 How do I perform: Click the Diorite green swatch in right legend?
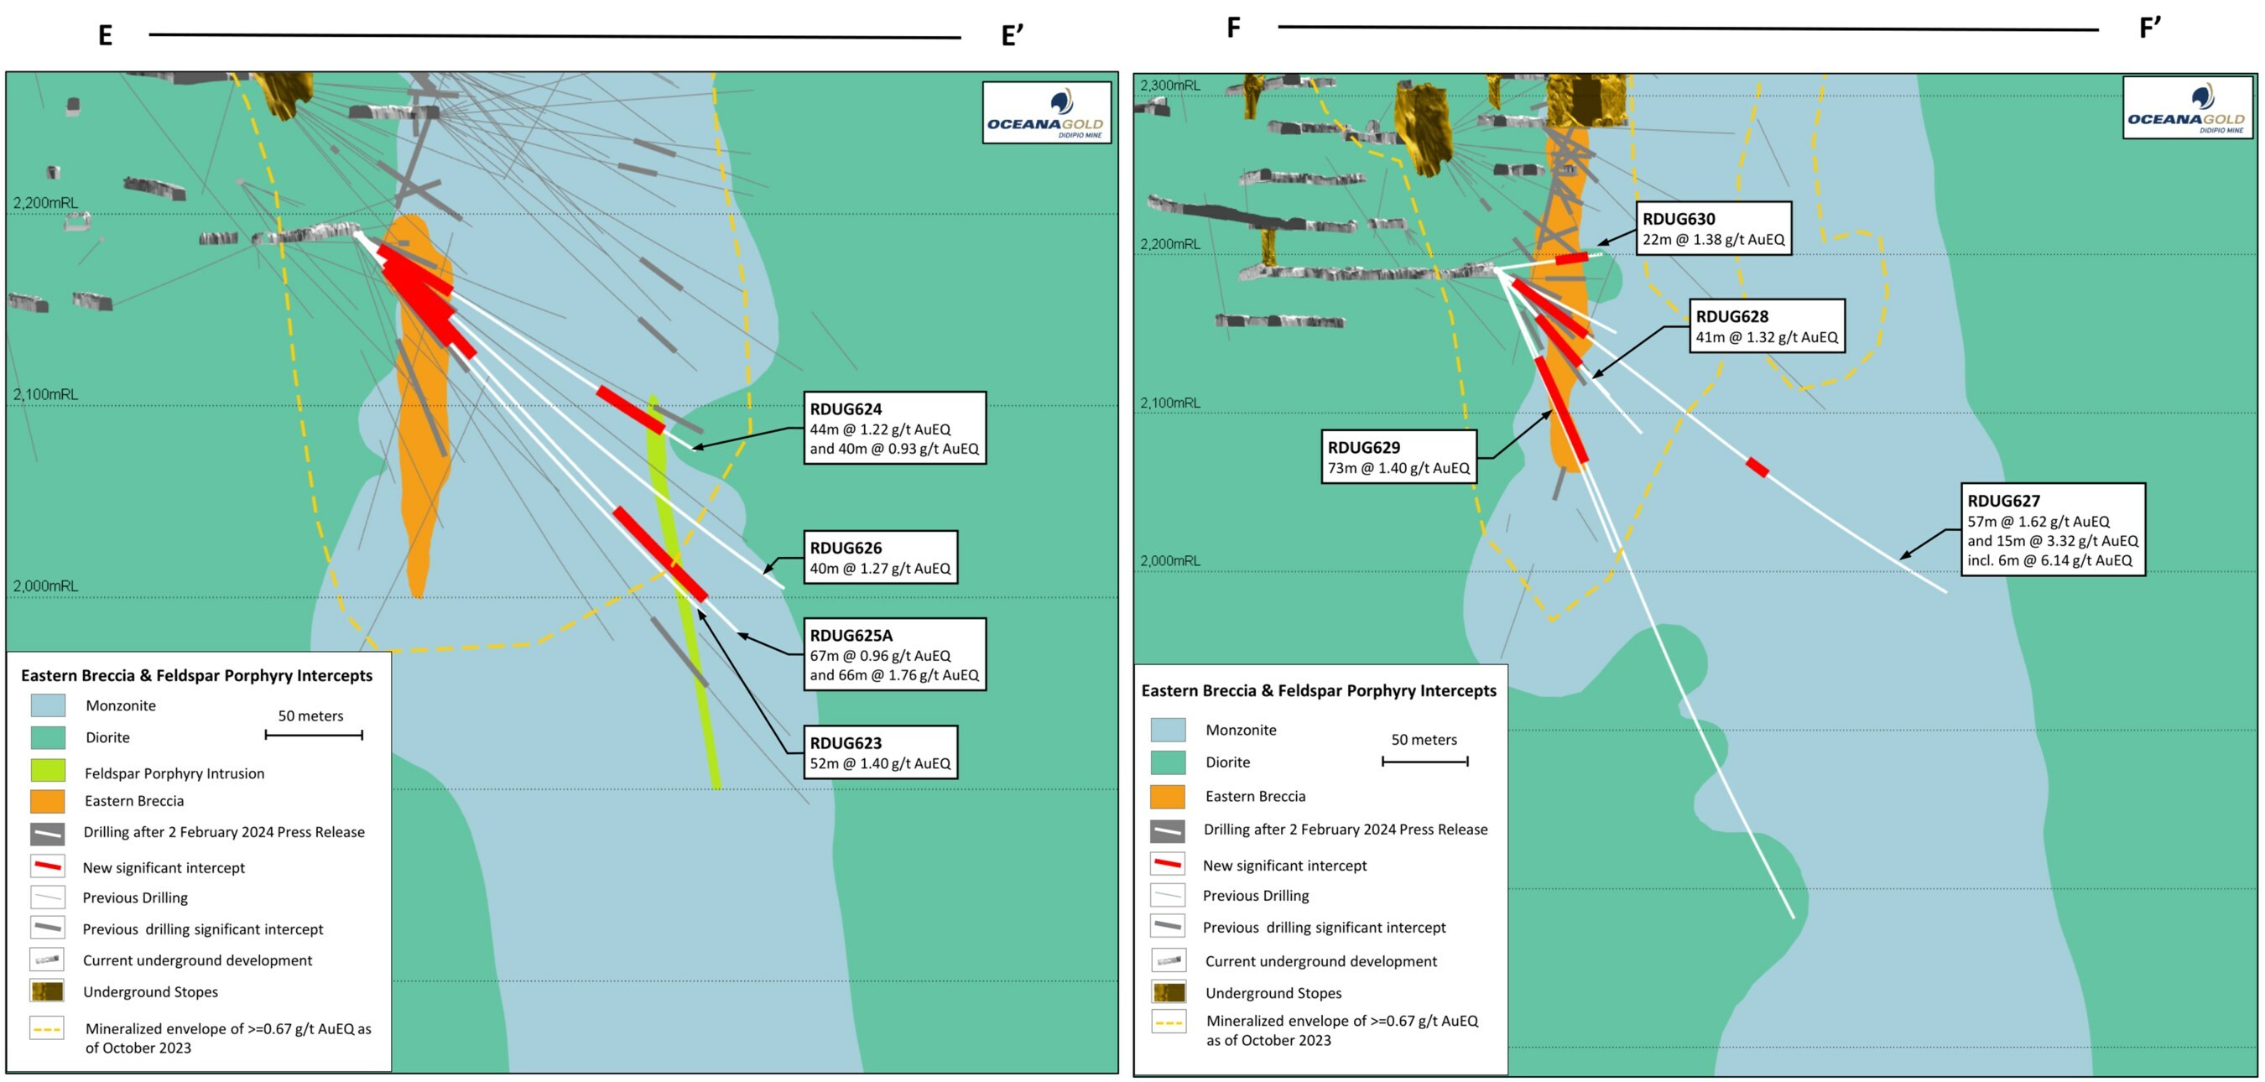coord(1168,762)
